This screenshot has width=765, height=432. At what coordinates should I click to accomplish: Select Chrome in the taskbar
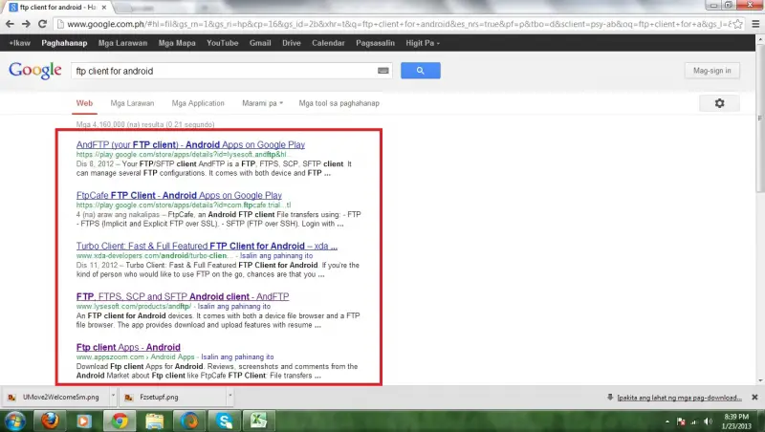coord(119,421)
